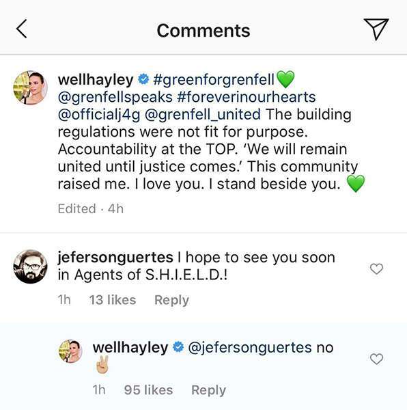
Task: Tap the @jefersonguertes mention in the reply
Action: [250, 348]
